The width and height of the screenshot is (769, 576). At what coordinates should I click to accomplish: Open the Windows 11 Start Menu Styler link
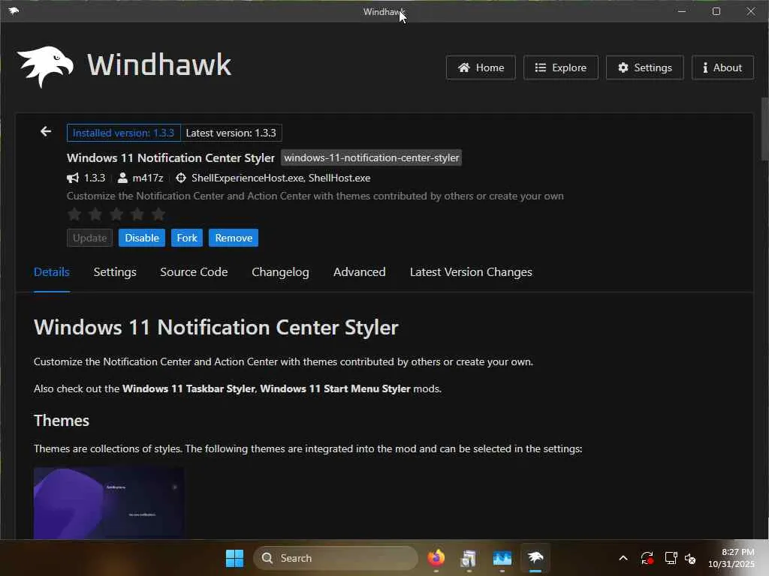point(335,388)
